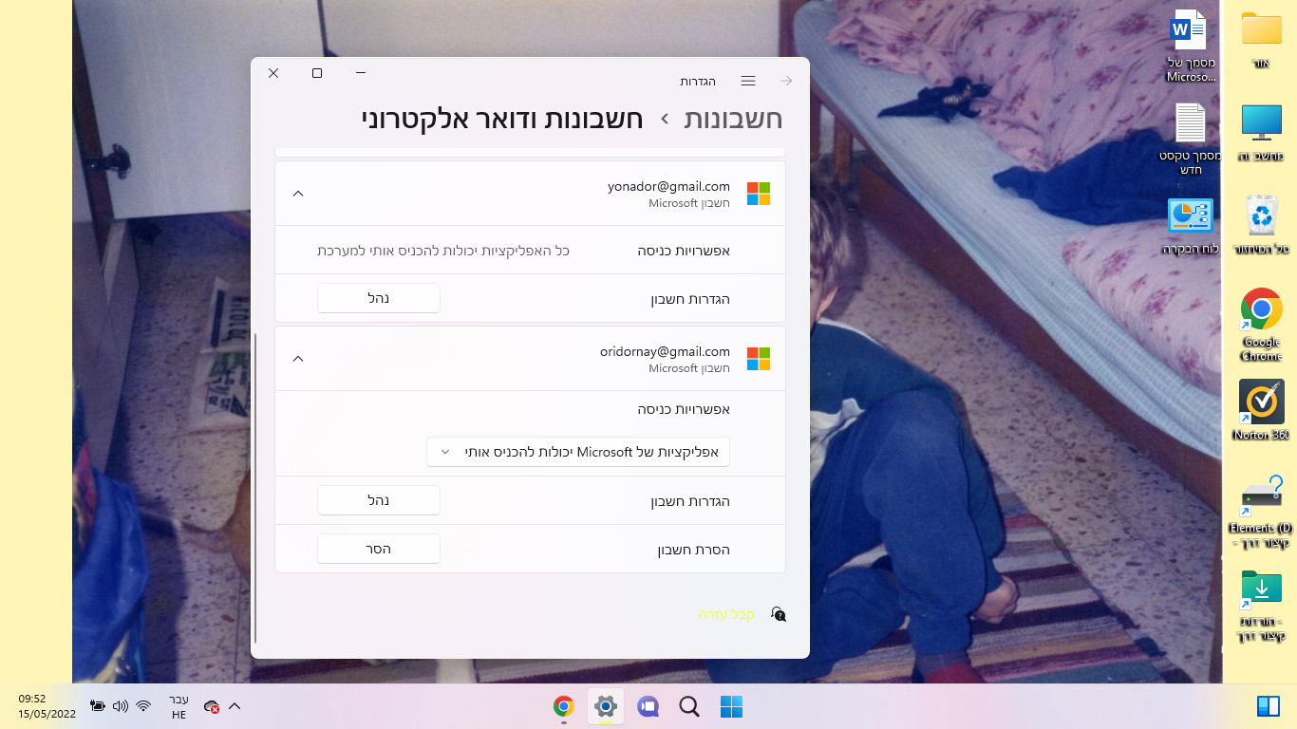This screenshot has height=729, width=1297.
Task: Open the Widgets panel from taskbar
Action: 1267,706
